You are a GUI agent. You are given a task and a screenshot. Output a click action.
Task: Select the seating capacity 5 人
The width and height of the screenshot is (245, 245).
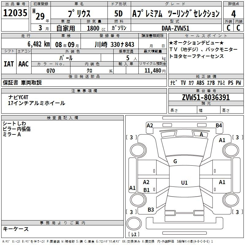(x=131, y=58)
